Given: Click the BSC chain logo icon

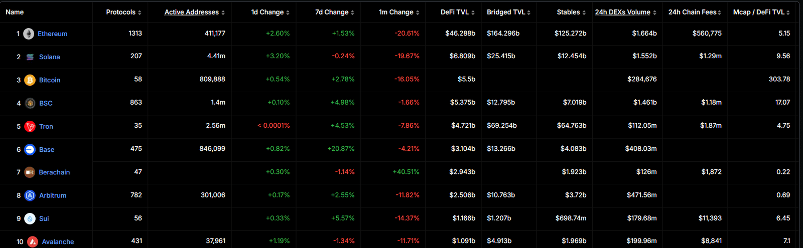Looking at the screenshot, I should [x=30, y=103].
